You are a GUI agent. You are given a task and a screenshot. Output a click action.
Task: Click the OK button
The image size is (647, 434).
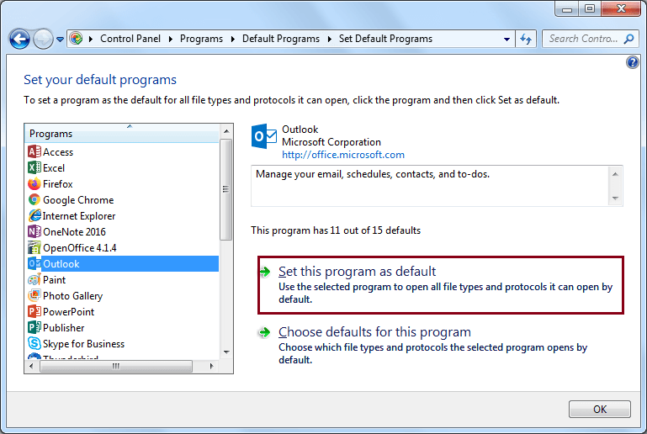600,410
